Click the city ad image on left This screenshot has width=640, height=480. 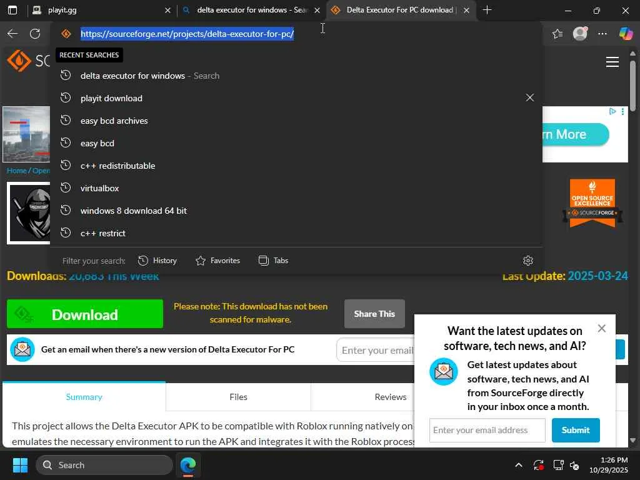pyautogui.click(x=26, y=134)
